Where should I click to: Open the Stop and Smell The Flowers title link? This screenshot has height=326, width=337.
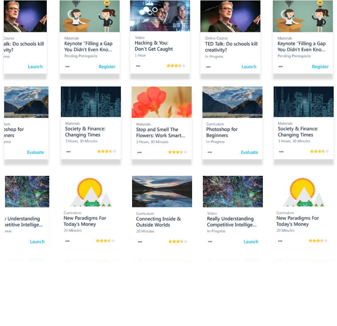coord(161,132)
